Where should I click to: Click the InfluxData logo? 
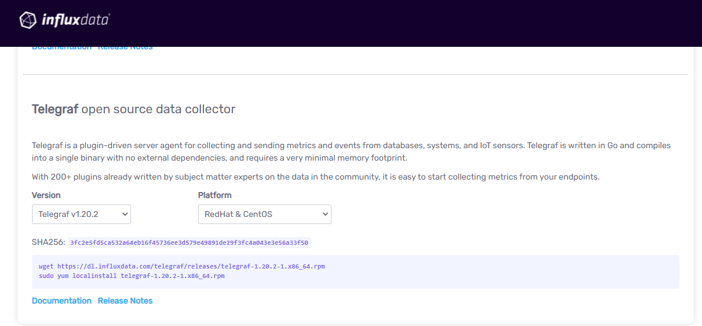[x=65, y=20]
